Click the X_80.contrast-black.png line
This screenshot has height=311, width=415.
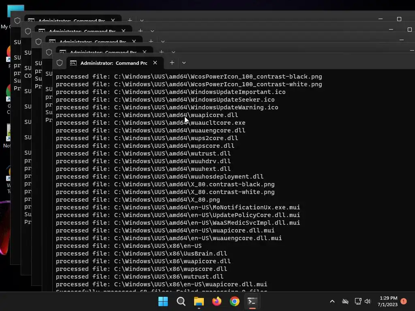click(165, 184)
